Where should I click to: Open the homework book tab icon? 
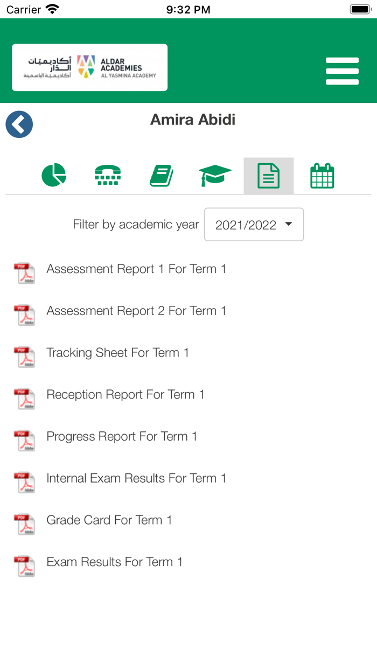[x=161, y=175]
